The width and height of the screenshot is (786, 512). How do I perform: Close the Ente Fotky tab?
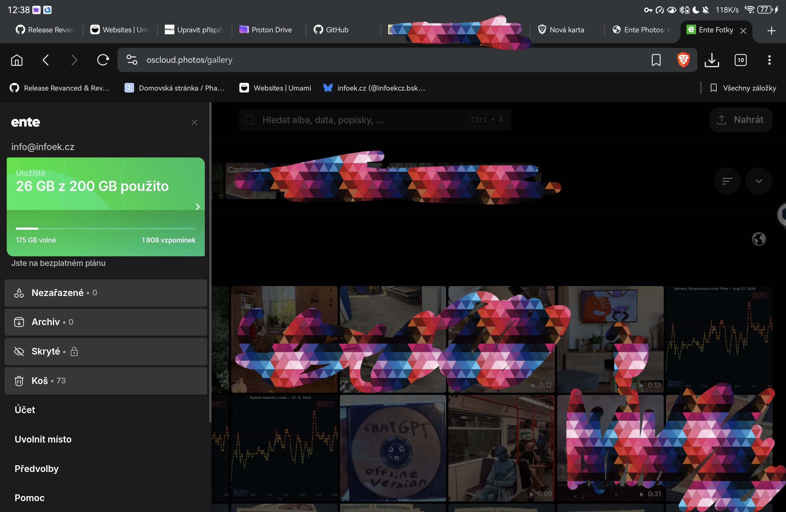tap(743, 31)
